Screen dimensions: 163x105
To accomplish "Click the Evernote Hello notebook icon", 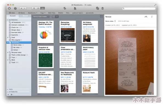I will (10, 32).
